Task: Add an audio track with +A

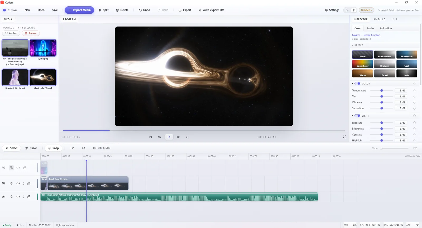Action: point(83,148)
